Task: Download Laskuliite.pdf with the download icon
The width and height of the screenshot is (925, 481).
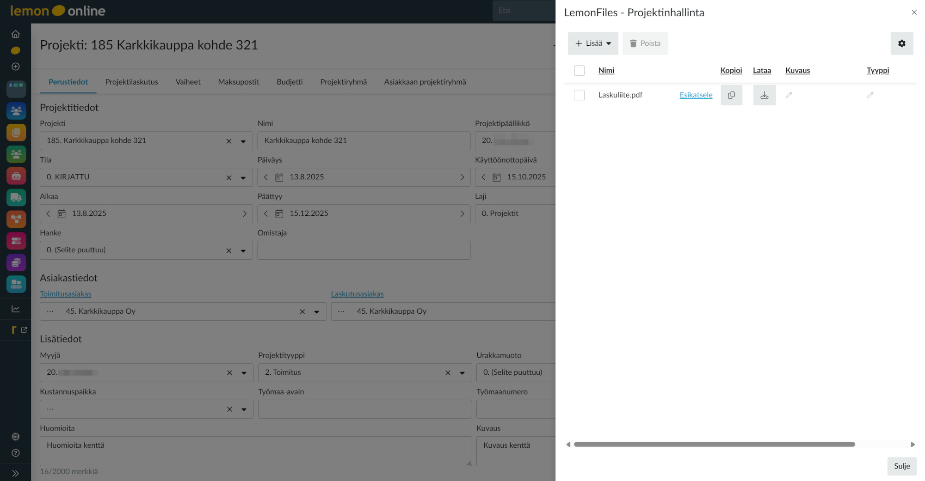Action: (764, 95)
